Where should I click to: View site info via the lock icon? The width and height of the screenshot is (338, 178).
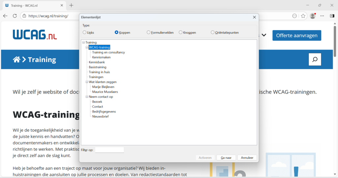[x=24, y=16]
